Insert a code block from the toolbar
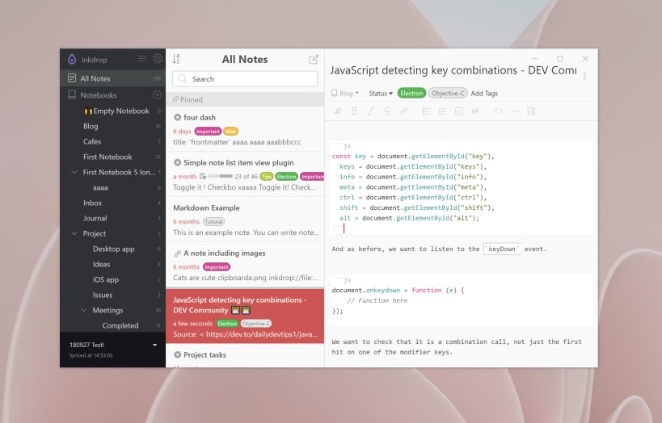Image resolution: width=662 pixels, height=423 pixels. coord(499,111)
